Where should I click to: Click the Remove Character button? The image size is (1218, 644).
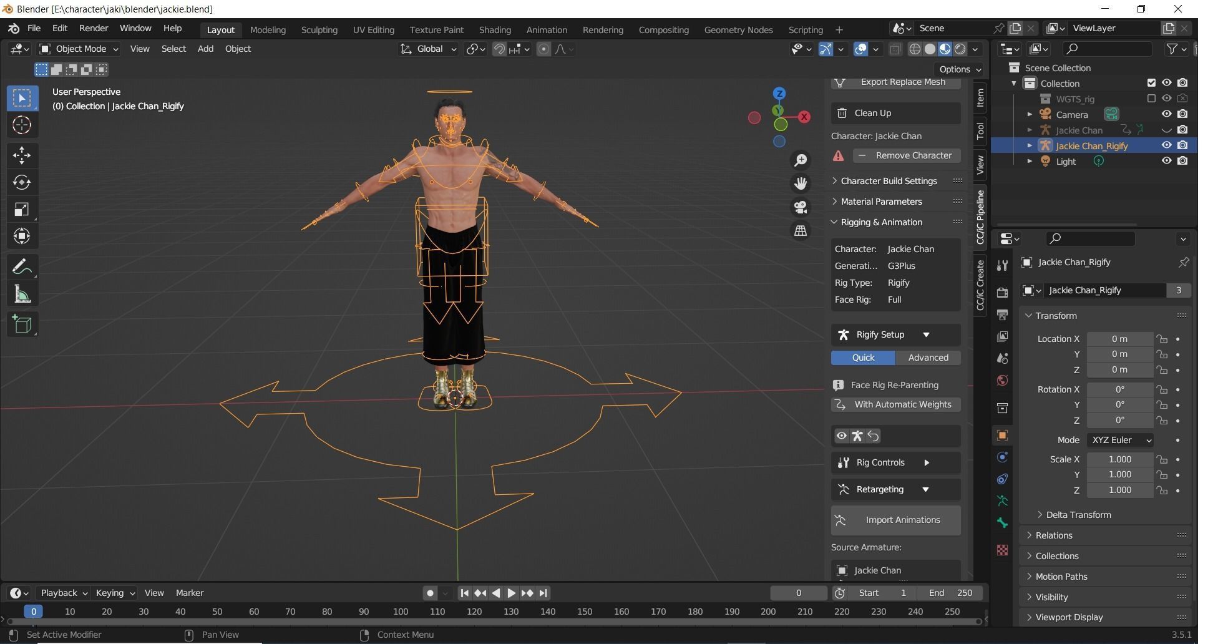click(x=906, y=155)
